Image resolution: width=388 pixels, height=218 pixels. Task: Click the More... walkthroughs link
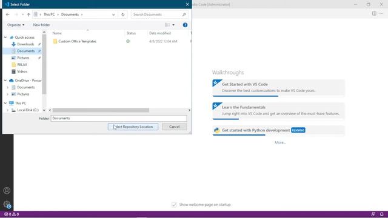coord(280,143)
